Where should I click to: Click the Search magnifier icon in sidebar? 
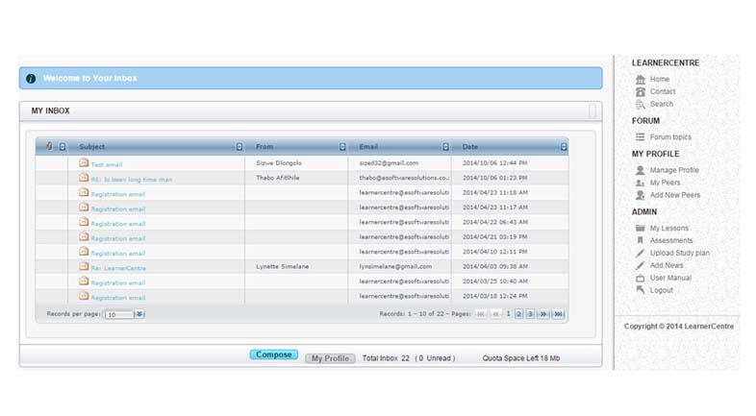click(641, 104)
